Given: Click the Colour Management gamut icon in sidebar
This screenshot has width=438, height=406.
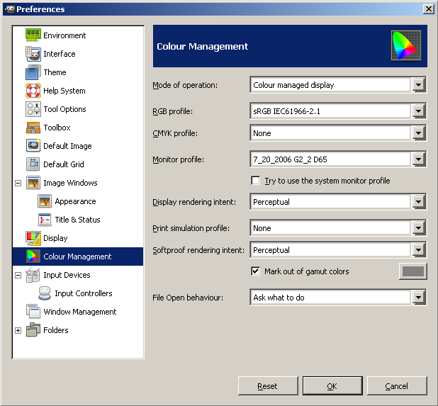Looking at the screenshot, I should 33,256.
